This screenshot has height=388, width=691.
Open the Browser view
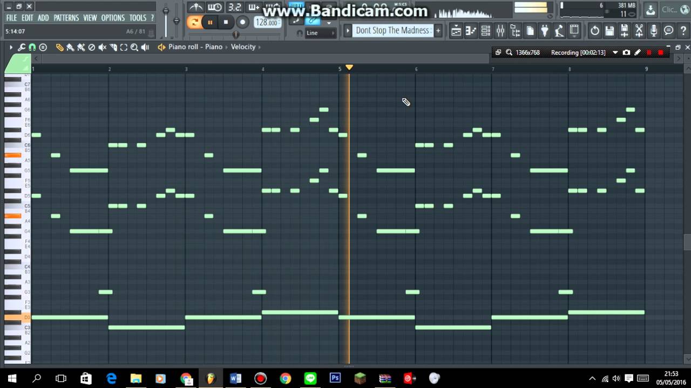click(x=515, y=31)
